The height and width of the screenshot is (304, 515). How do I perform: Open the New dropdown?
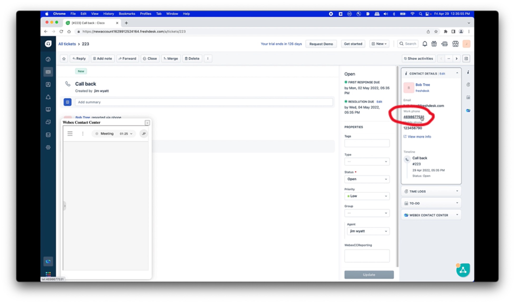point(379,44)
